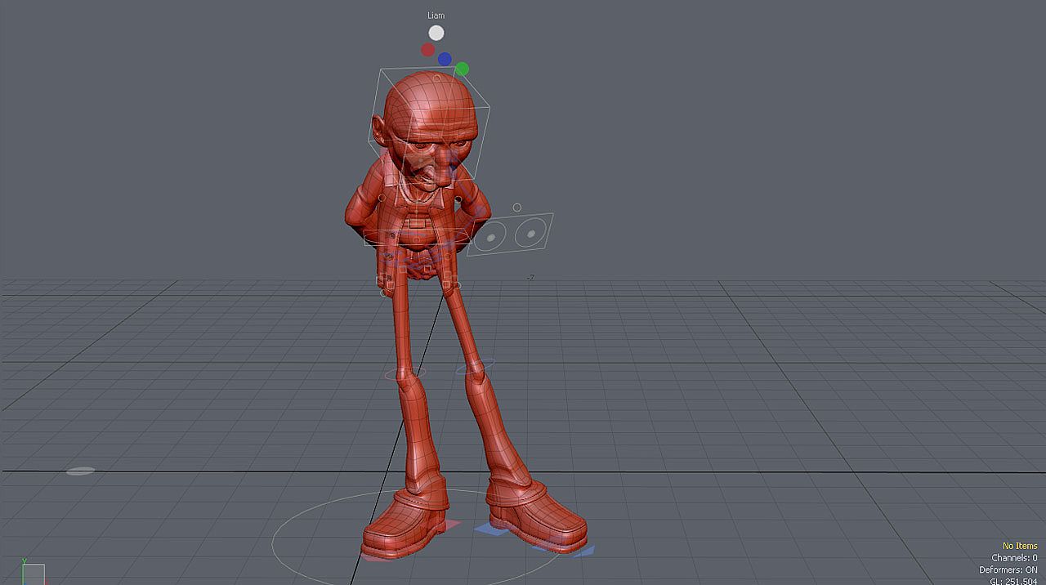
Task: Select small circle handle atop head cube
Action: pos(437,76)
